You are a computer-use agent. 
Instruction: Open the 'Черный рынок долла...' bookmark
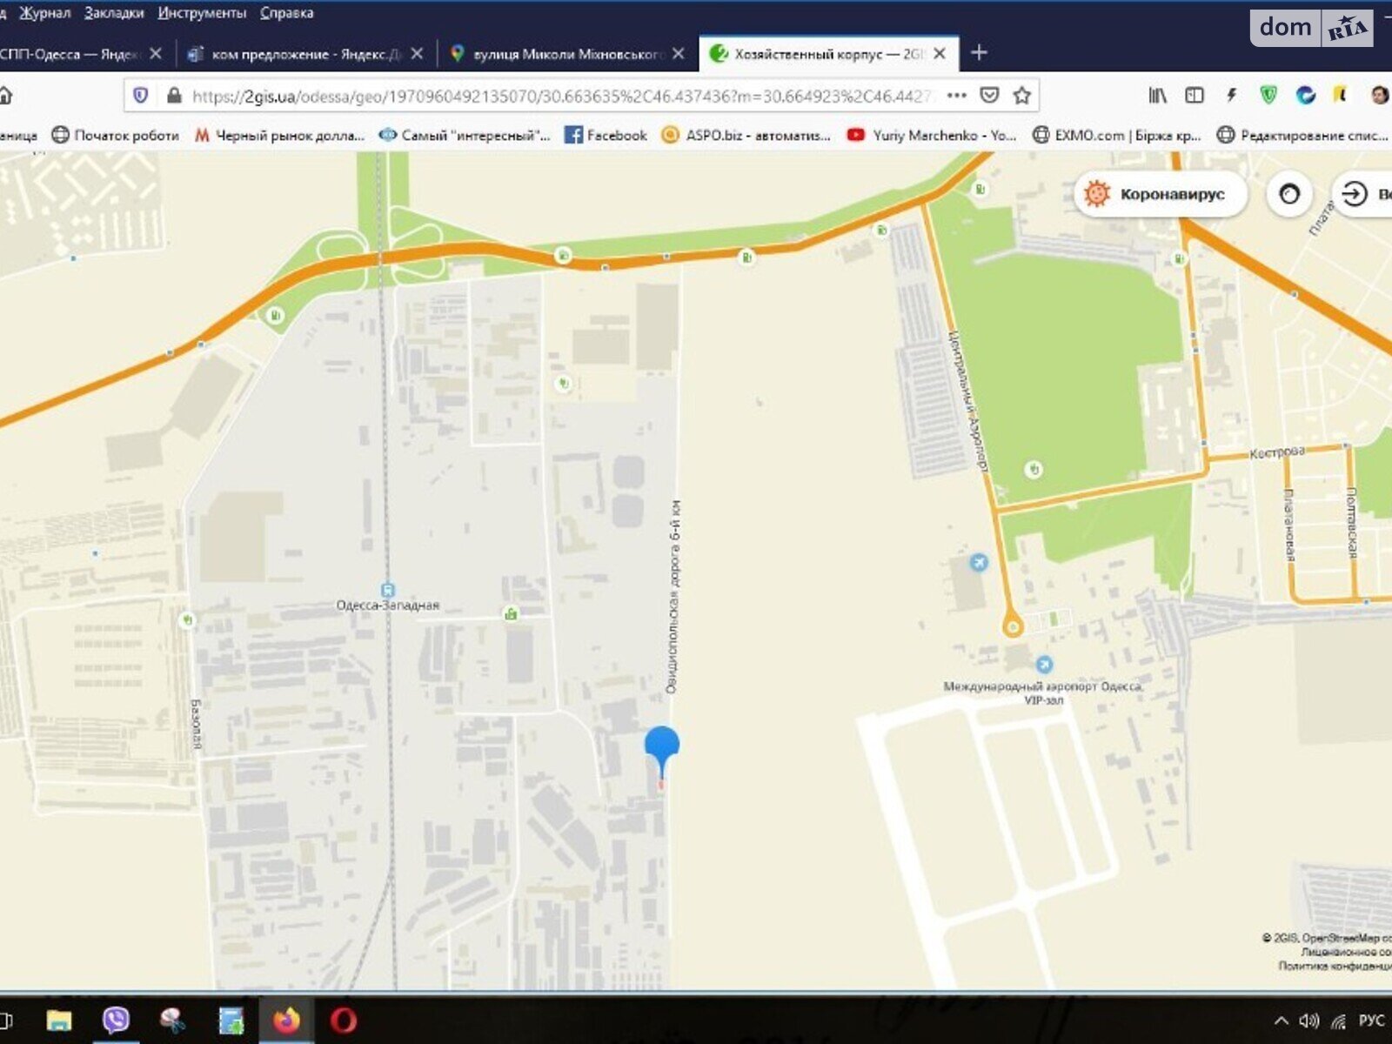point(280,135)
